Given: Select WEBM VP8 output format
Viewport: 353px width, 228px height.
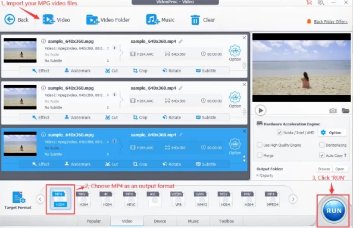Looking at the screenshot, I should 178,199.
